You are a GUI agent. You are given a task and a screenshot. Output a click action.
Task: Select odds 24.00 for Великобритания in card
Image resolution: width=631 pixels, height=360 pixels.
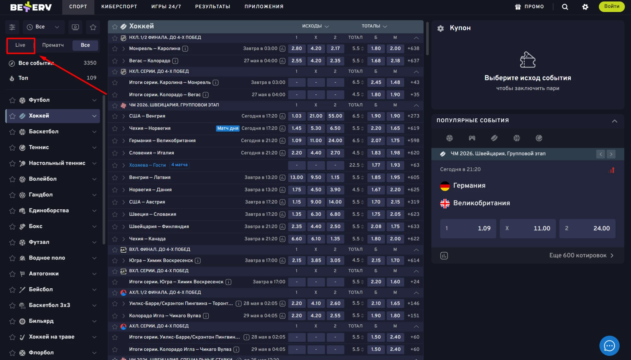[x=587, y=228]
